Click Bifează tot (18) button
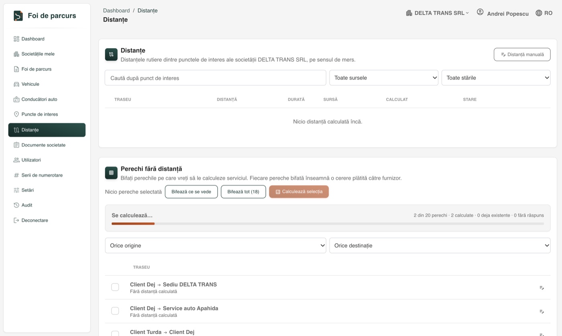This screenshot has width=562, height=336. (243, 192)
